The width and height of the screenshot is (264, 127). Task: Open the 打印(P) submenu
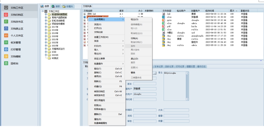(x=107, y=46)
